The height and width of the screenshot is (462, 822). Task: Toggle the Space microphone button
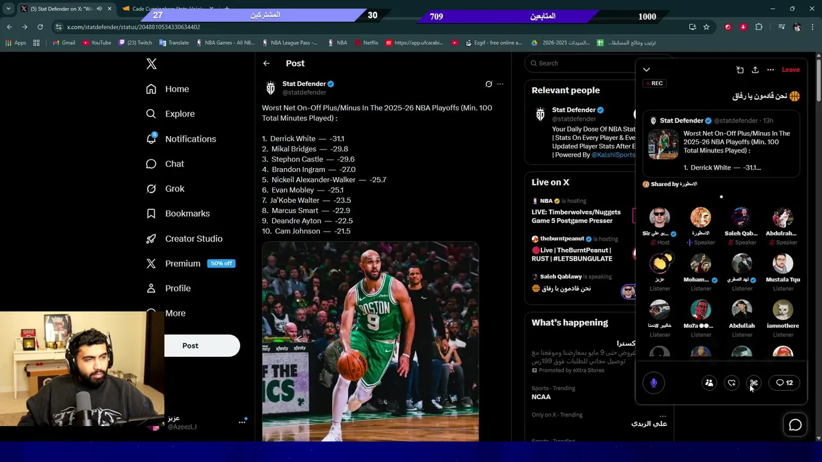pyautogui.click(x=654, y=383)
